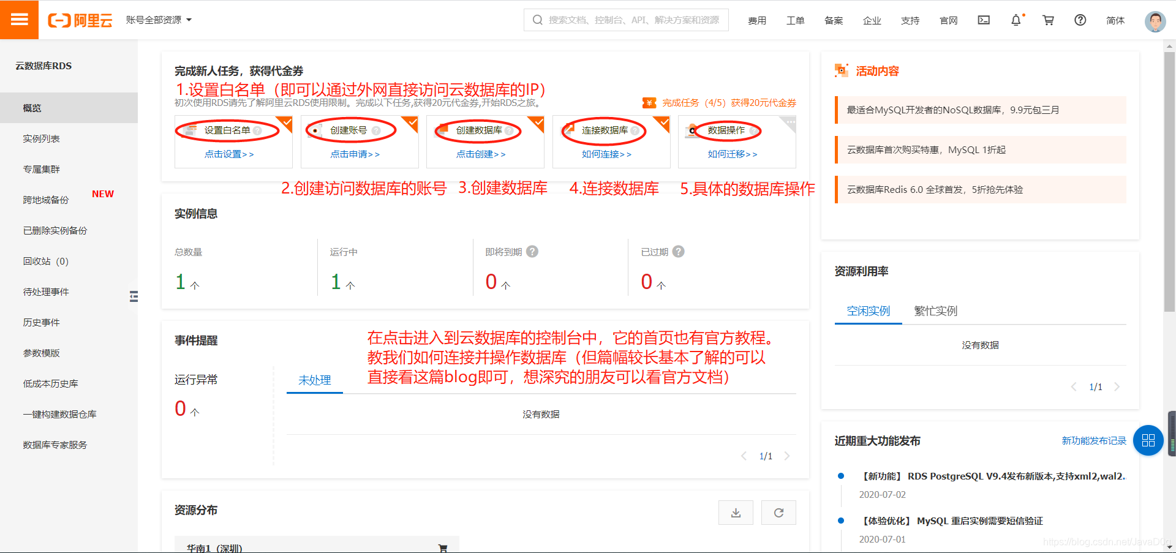1176x553 pixels.
Task: Refresh the resource distribution panel
Action: (778, 513)
